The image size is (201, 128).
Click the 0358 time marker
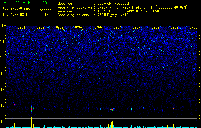point(156,27)
